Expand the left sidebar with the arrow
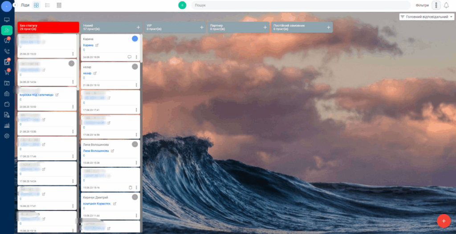 (x=14, y=5)
